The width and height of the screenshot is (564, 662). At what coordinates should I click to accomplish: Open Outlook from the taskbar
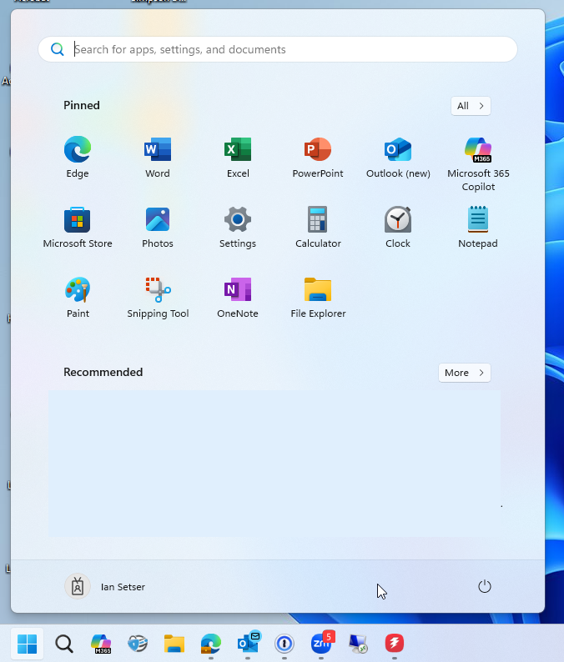point(248,643)
